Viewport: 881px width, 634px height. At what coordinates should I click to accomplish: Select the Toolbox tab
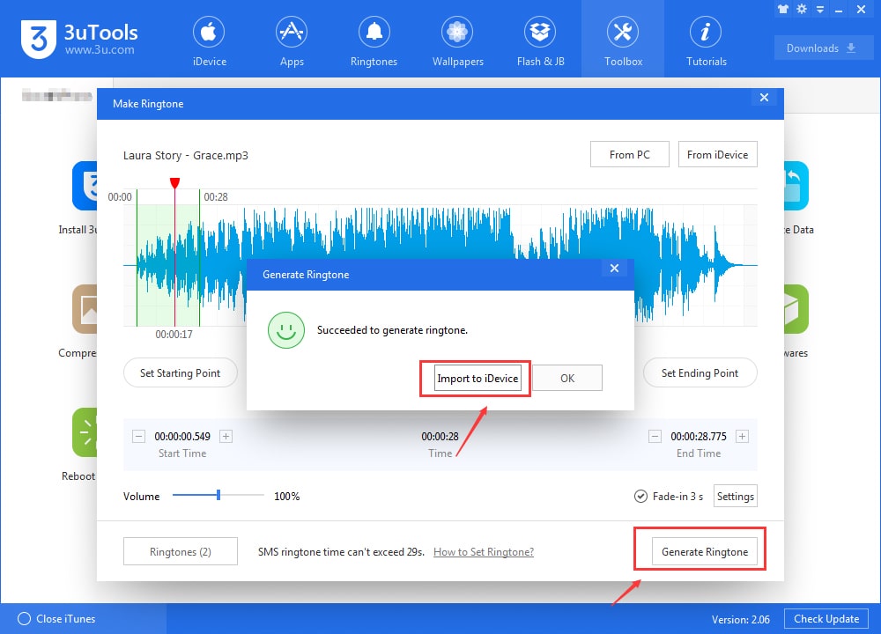click(623, 40)
